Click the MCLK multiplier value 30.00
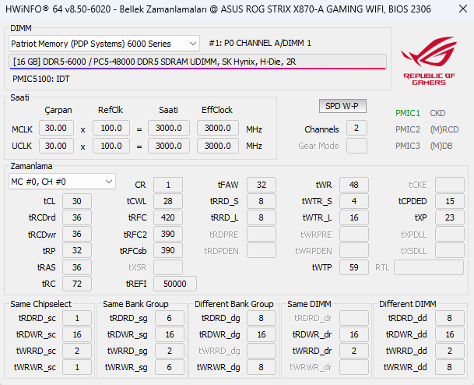The width and height of the screenshot is (474, 385). [x=56, y=128]
